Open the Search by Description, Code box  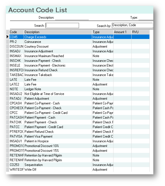pyautogui.click(x=132, y=25)
